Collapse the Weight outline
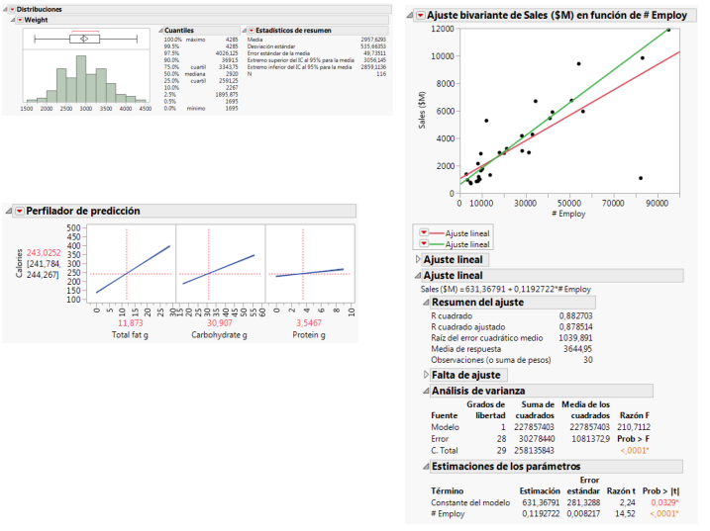The height and width of the screenshot is (531, 710). [x=13, y=20]
